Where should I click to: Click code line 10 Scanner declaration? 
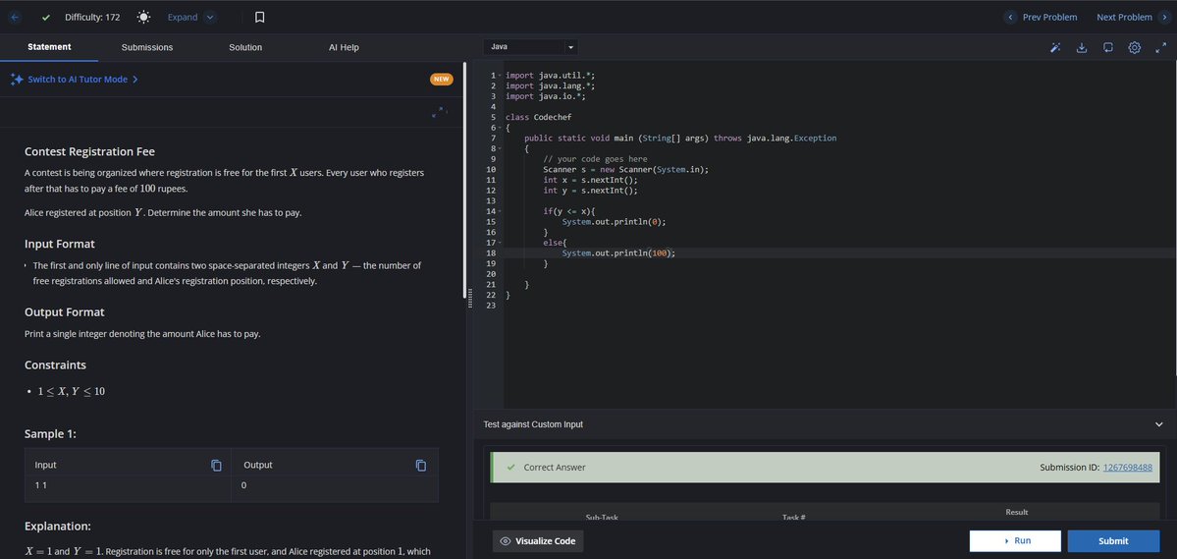pos(626,170)
